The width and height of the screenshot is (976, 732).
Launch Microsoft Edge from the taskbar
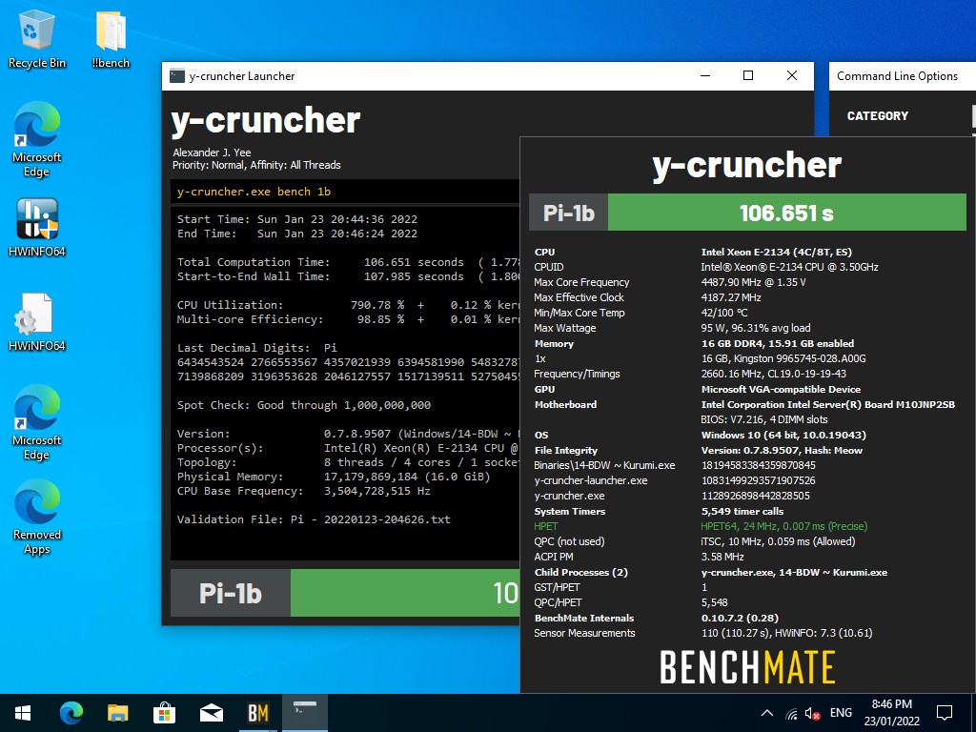(x=71, y=713)
